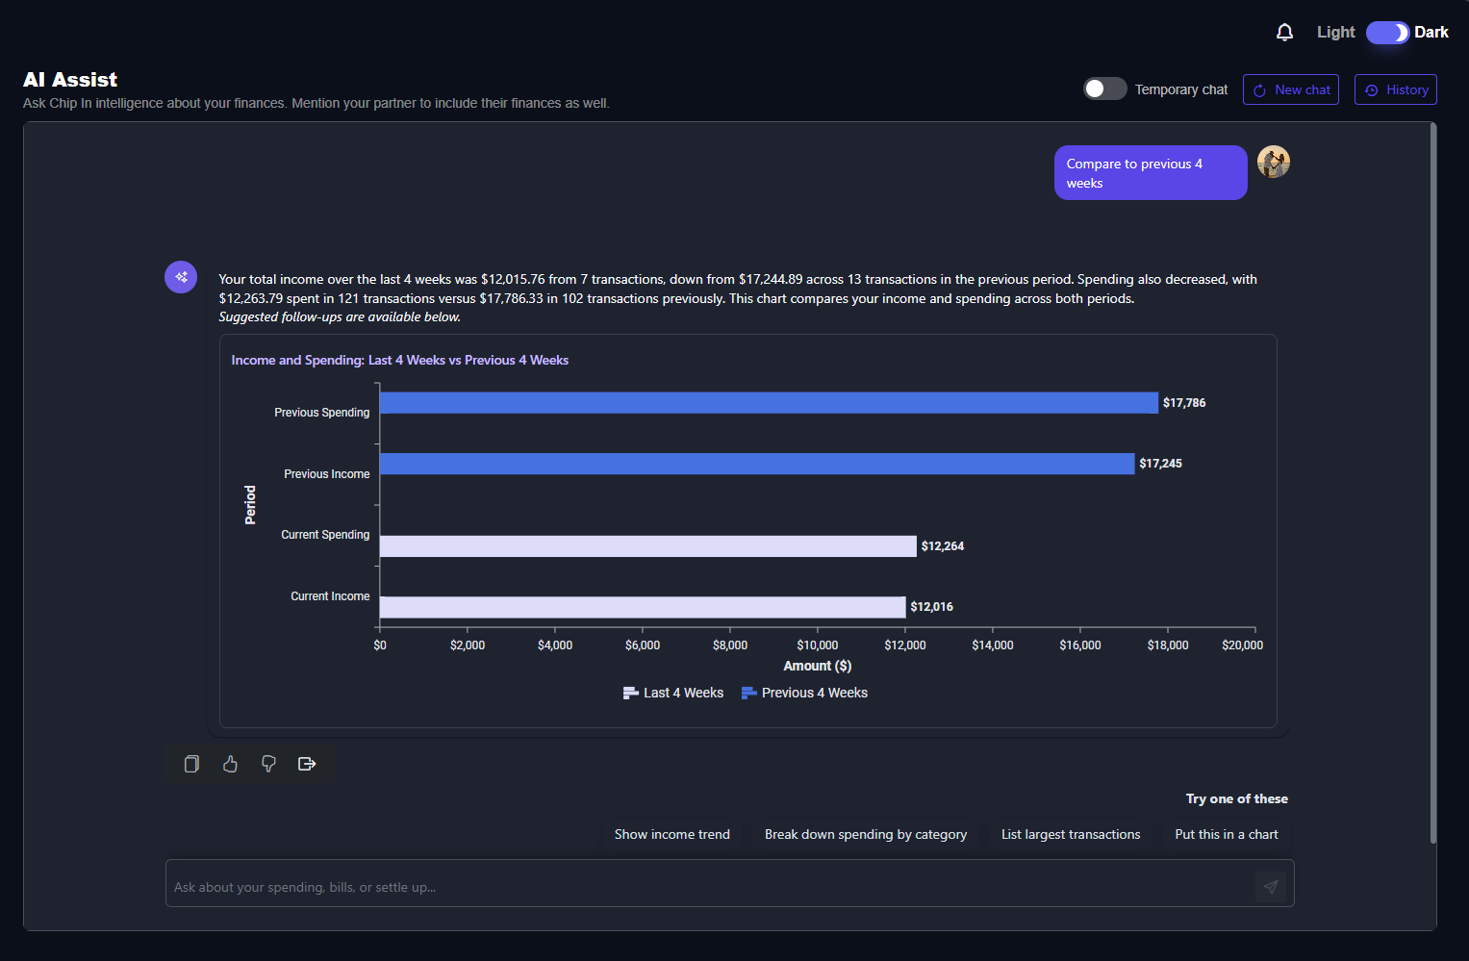
Task: Click the '$17,786' bar value label
Action: click(1184, 403)
